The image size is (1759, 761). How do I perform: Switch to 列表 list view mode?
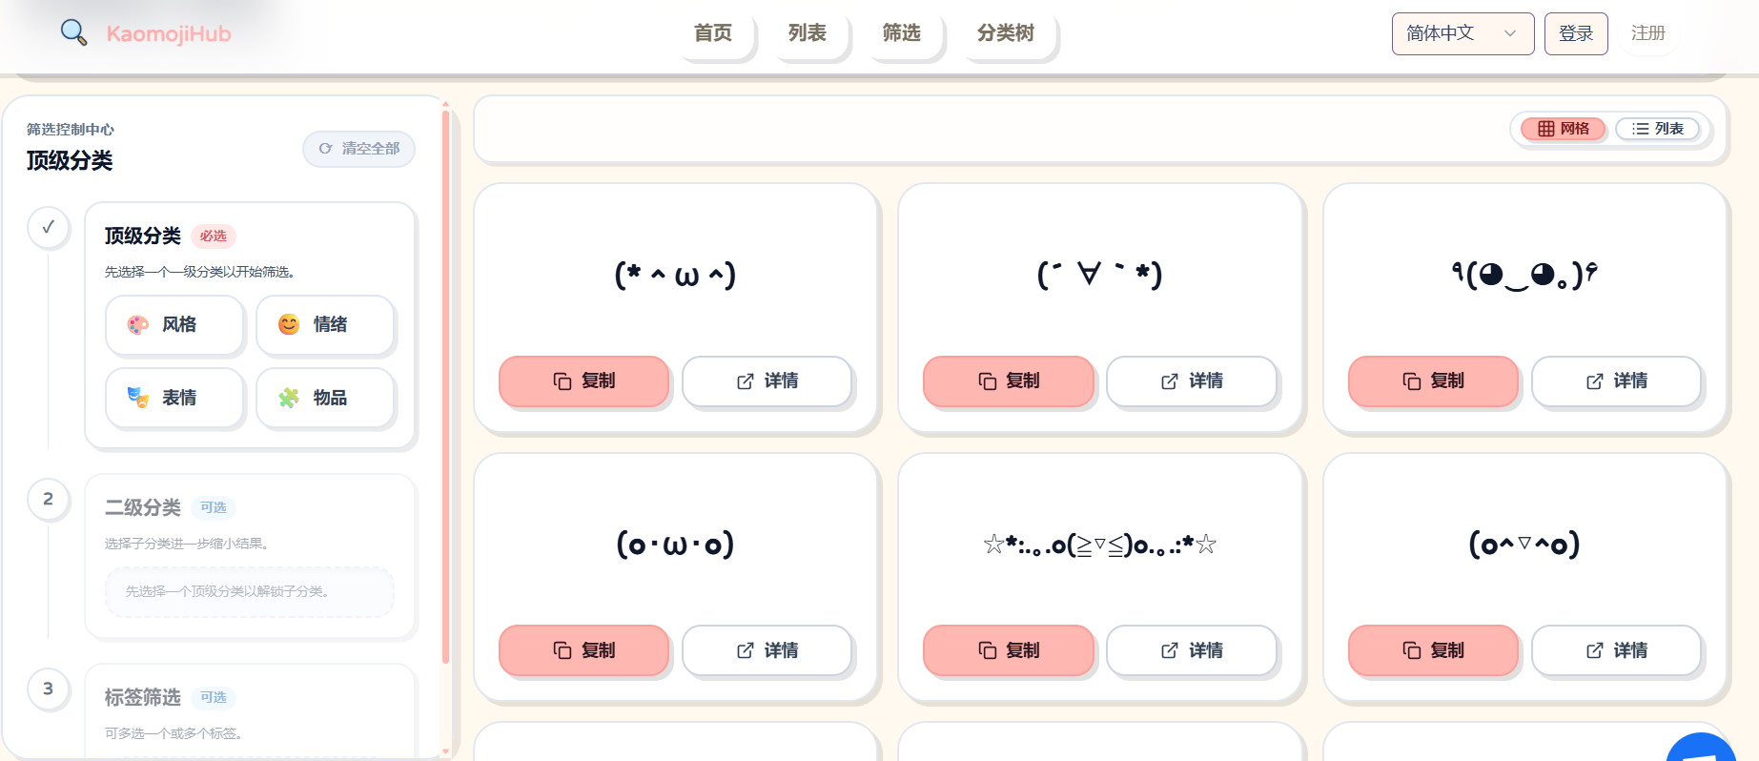[x=1659, y=128]
